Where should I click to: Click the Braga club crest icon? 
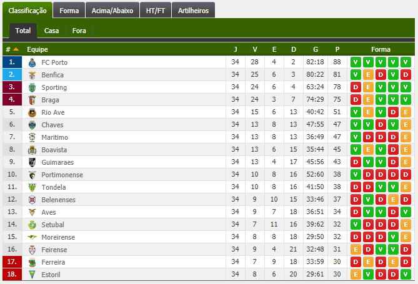click(x=32, y=100)
